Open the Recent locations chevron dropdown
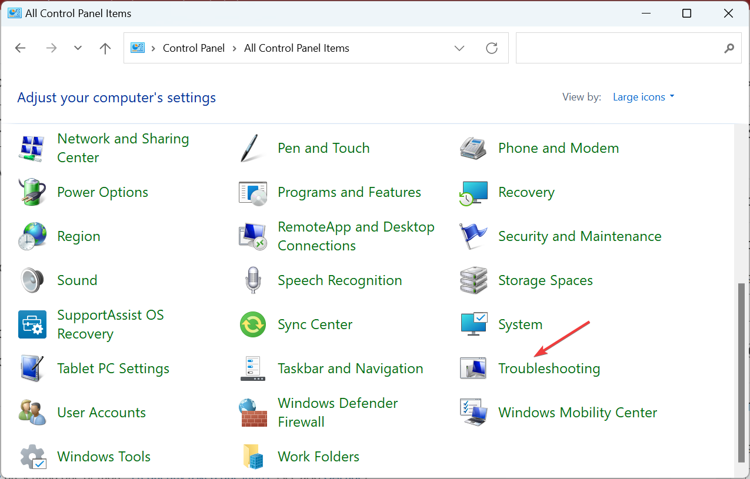This screenshot has width=750, height=479. coord(78,48)
